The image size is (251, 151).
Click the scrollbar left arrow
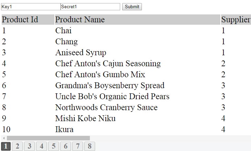click(x=4, y=138)
